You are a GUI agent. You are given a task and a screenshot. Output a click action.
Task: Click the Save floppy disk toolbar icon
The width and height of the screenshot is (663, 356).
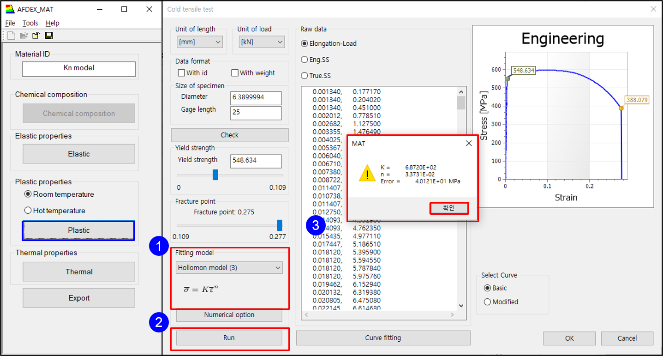(48, 36)
